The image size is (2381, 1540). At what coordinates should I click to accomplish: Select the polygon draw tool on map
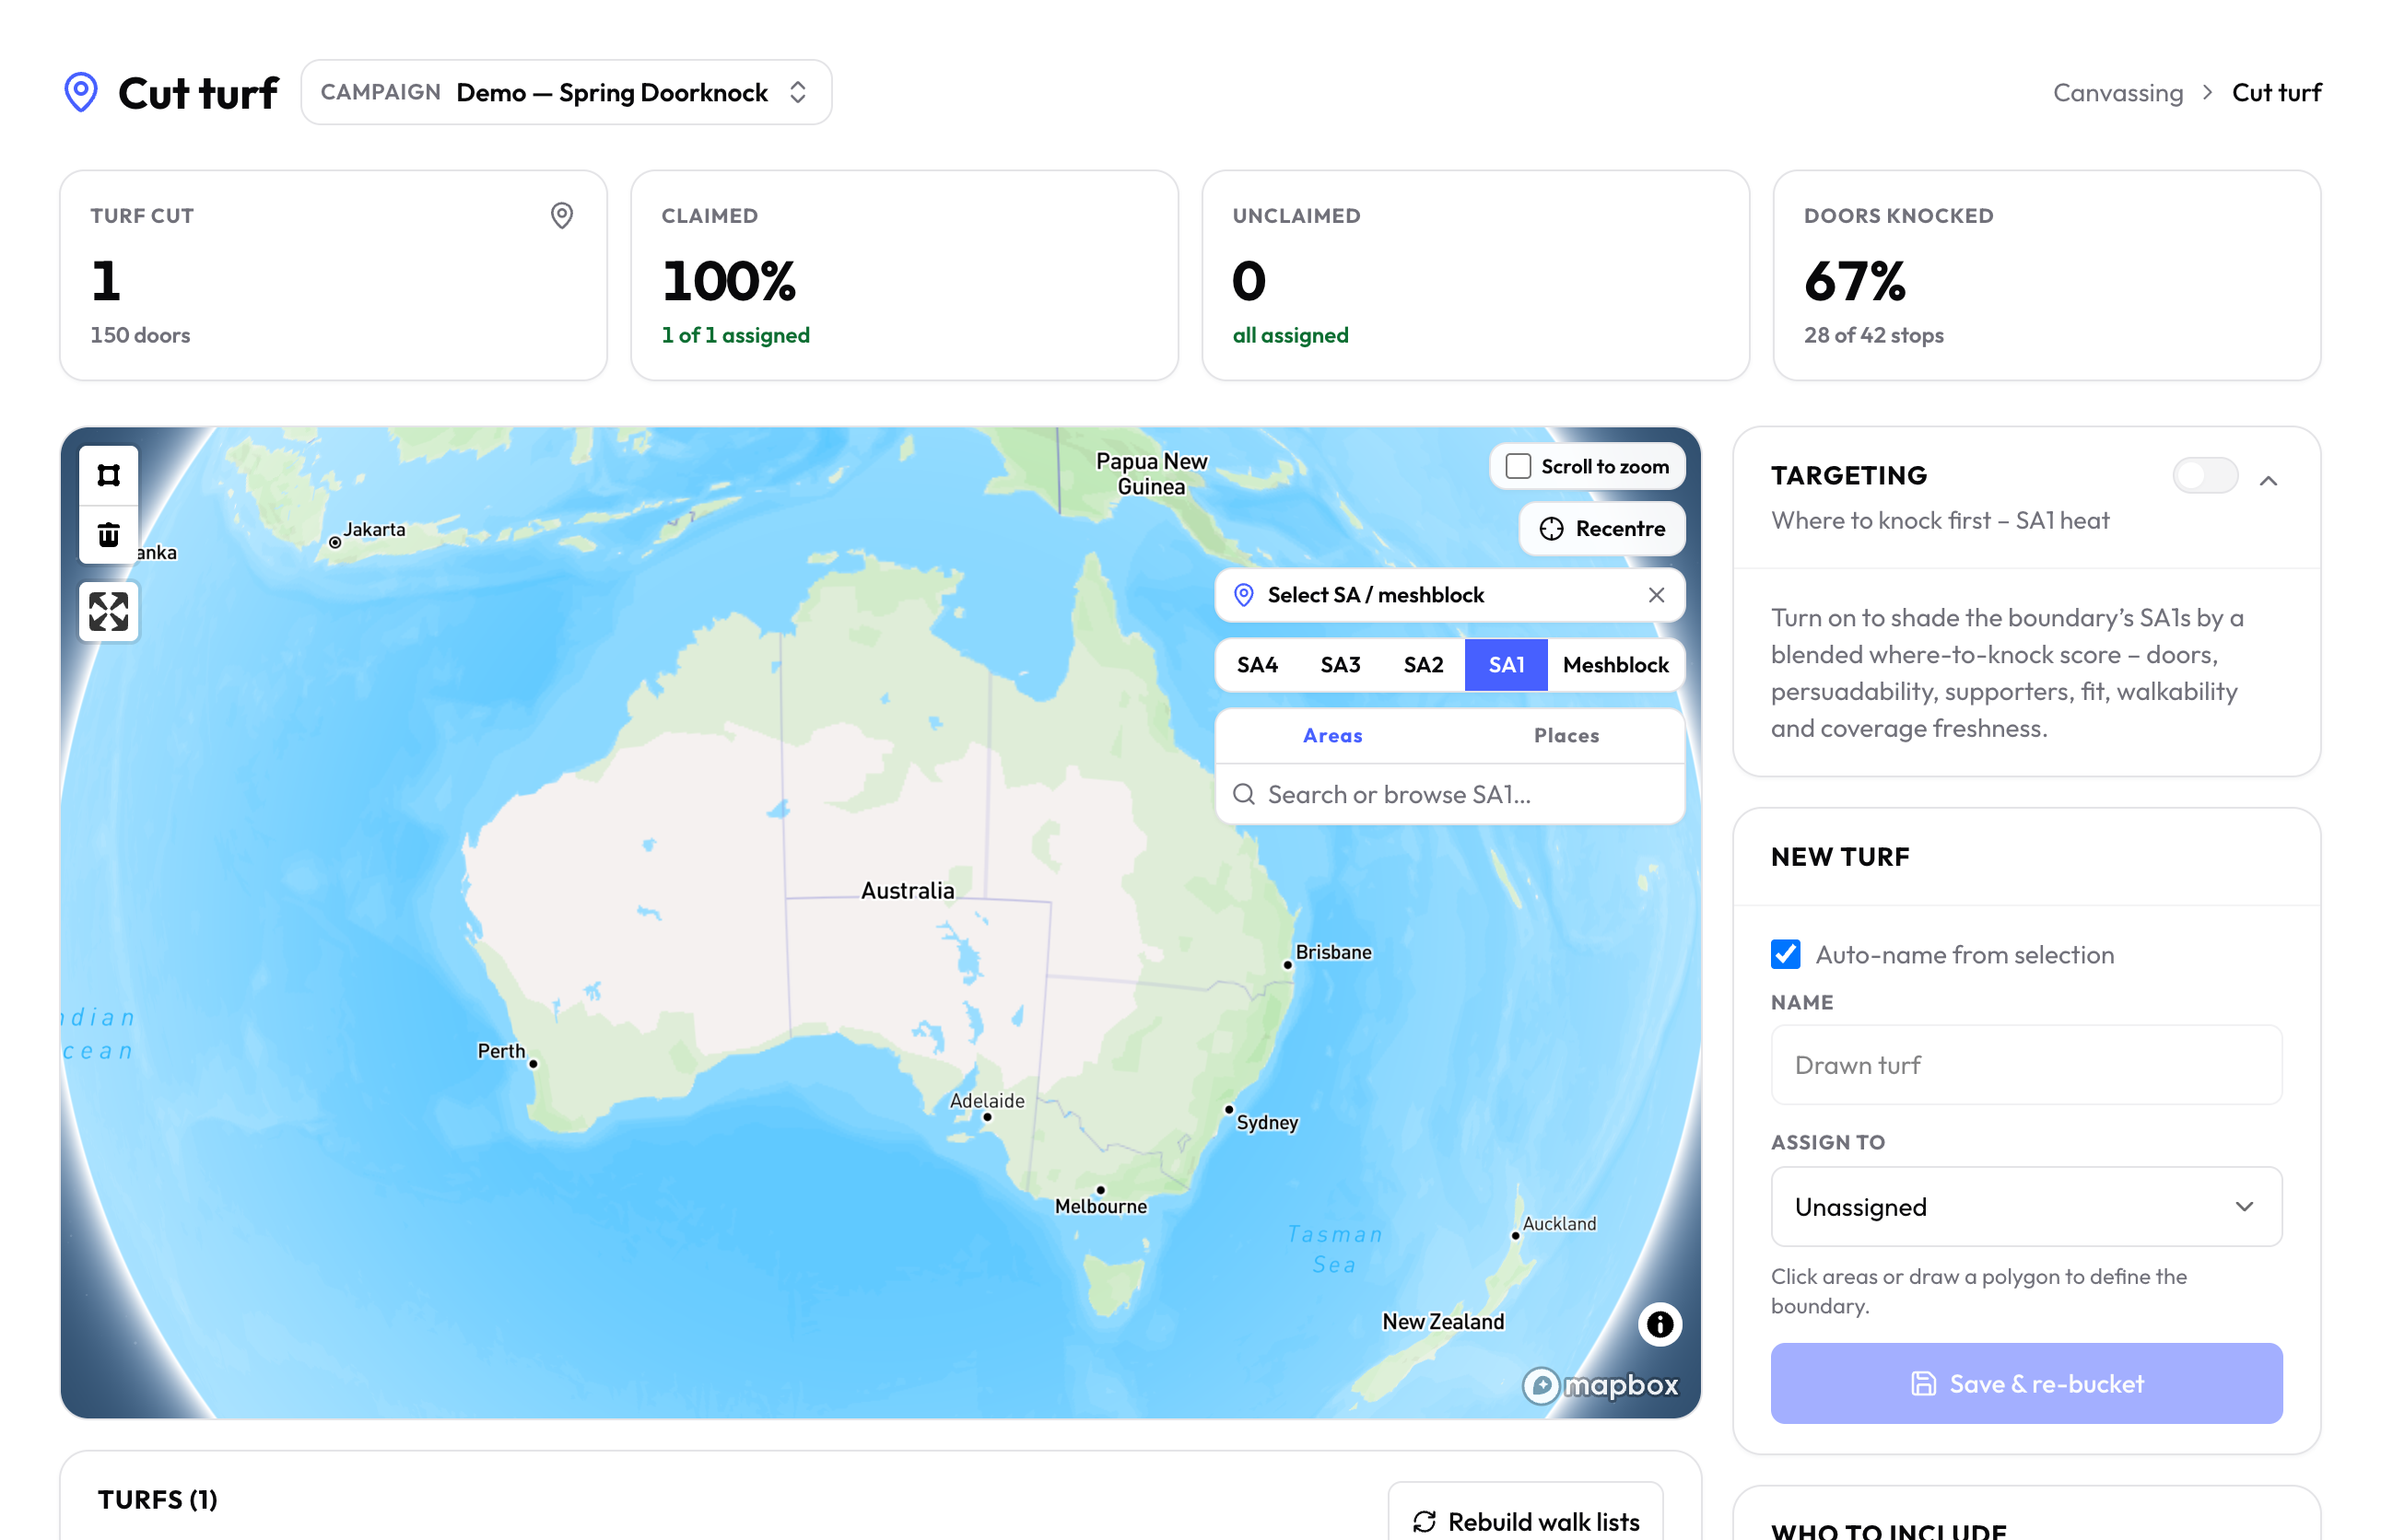tap(109, 475)
